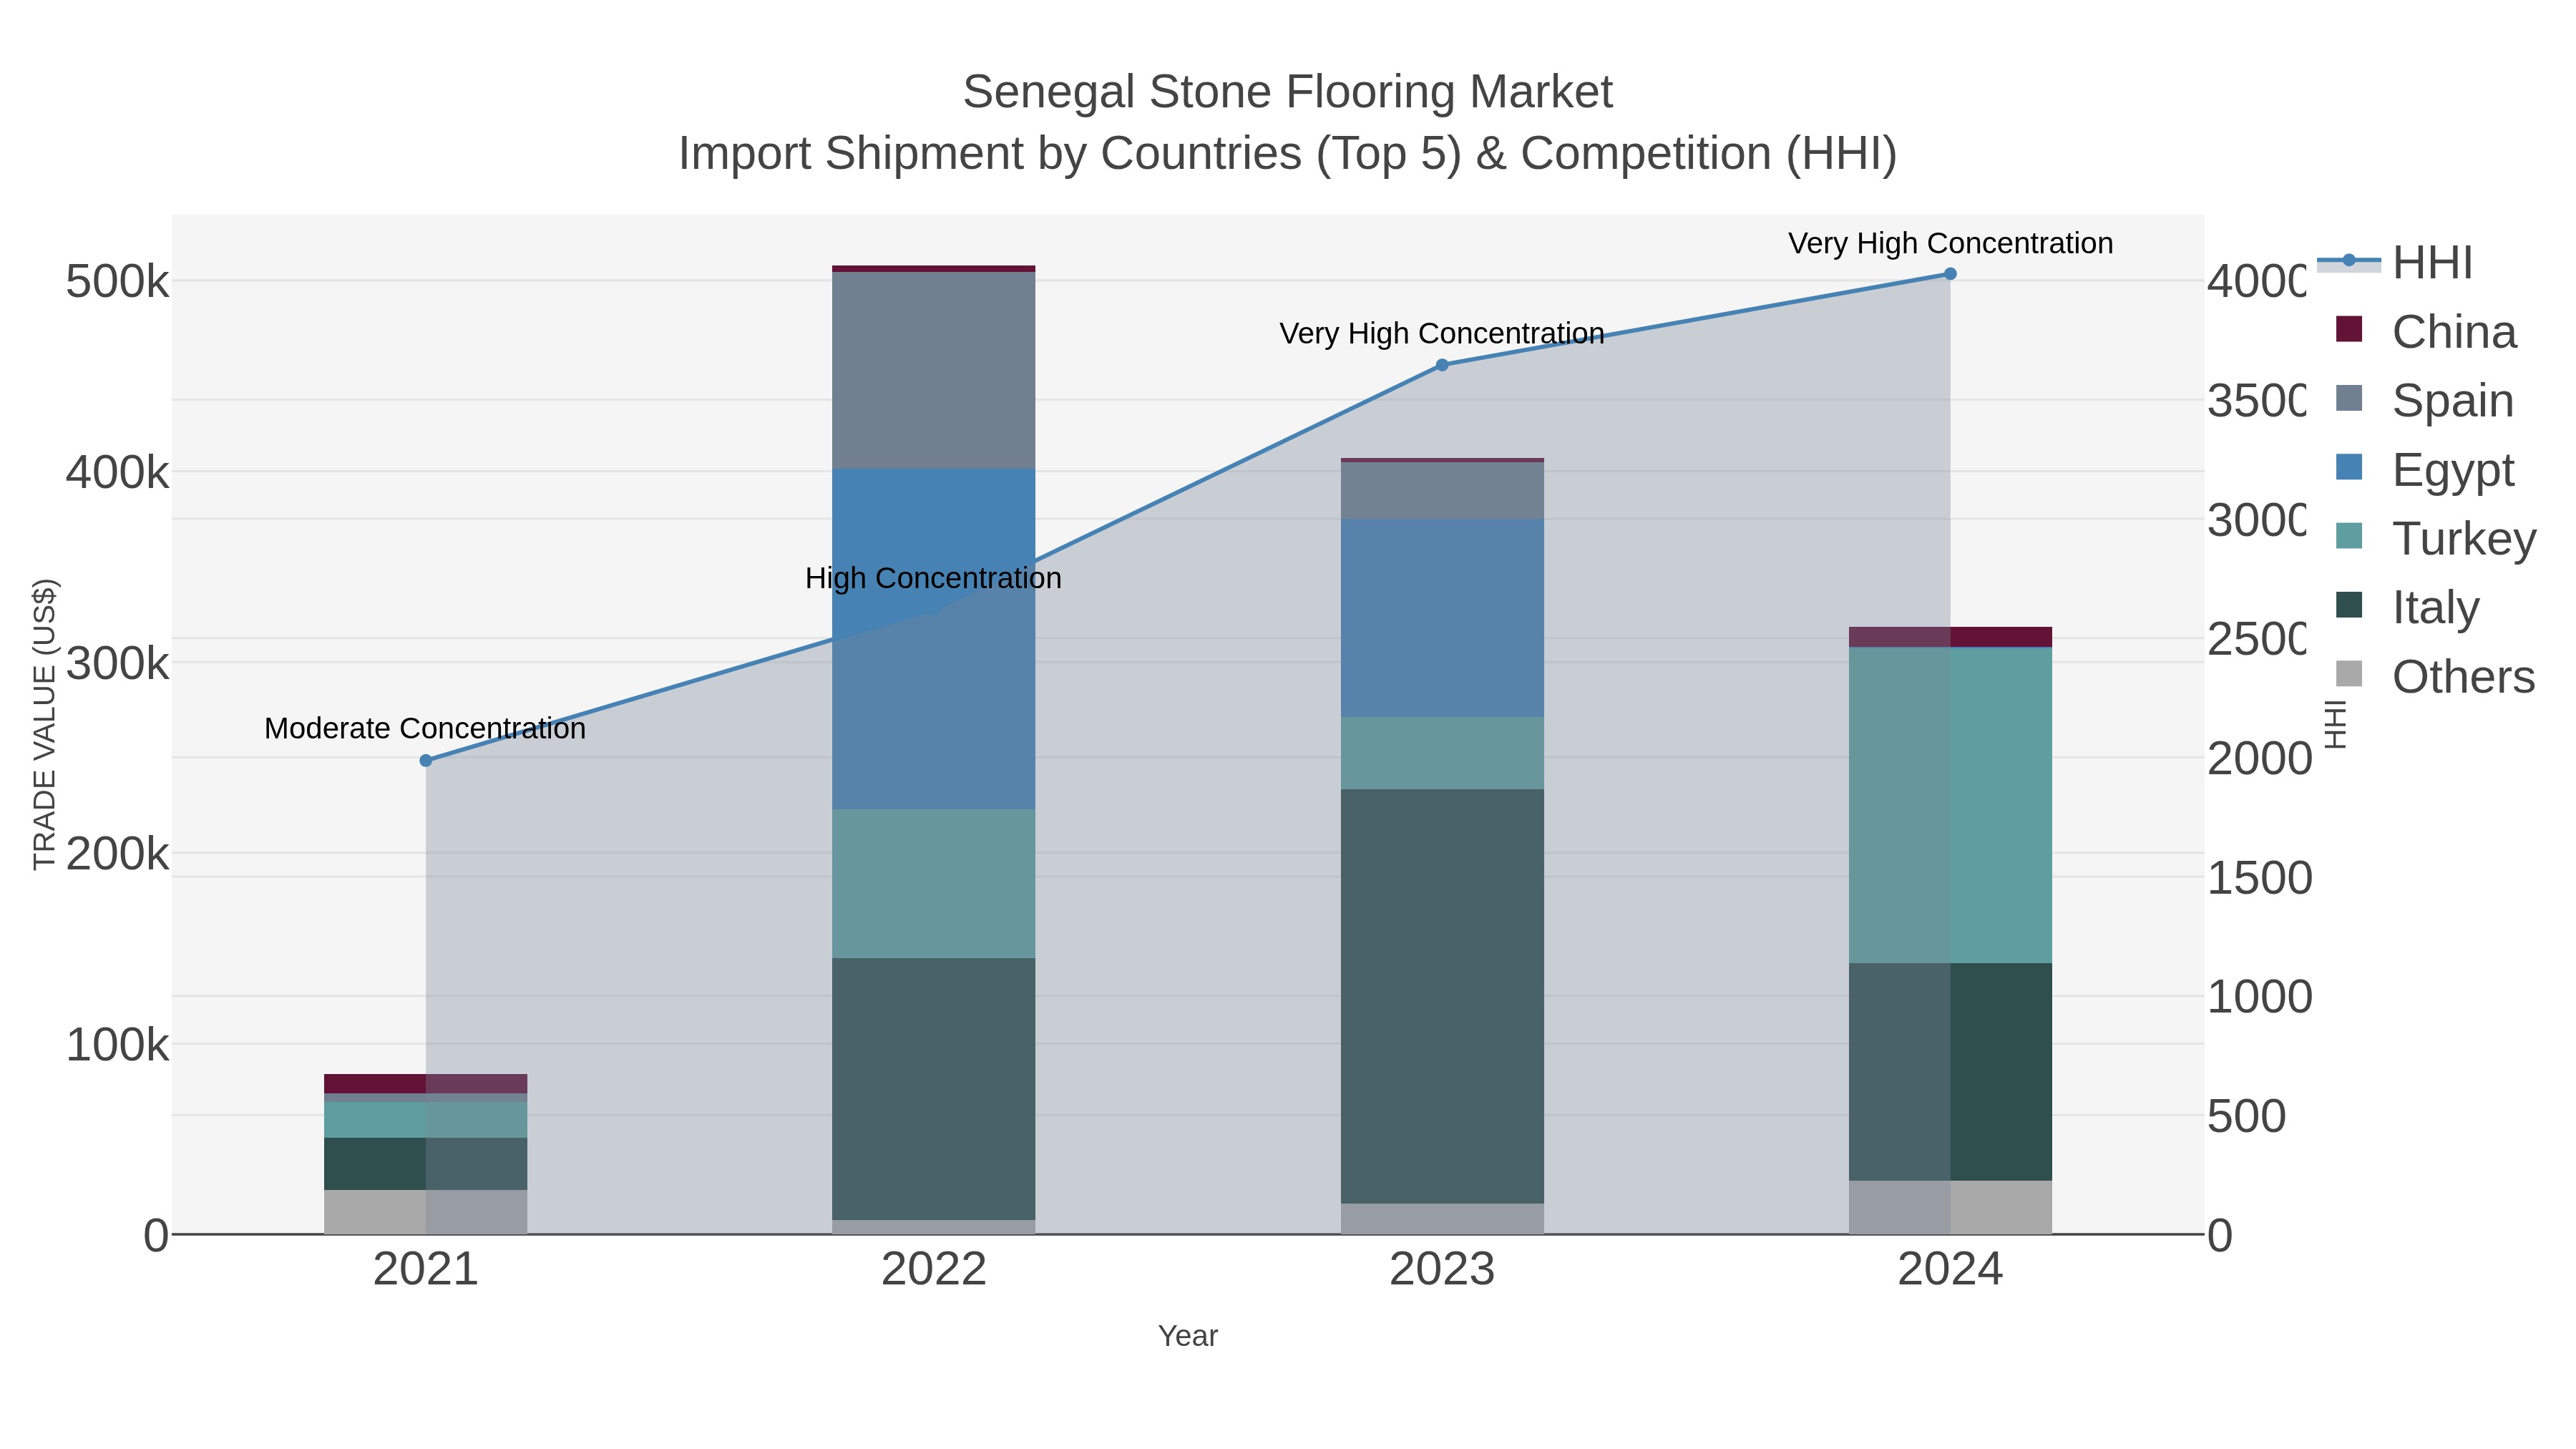Click the 2023 x-axis label
Image resolution: width=2576 pixels, height=1449 pixels.
pos(1442,1270)
